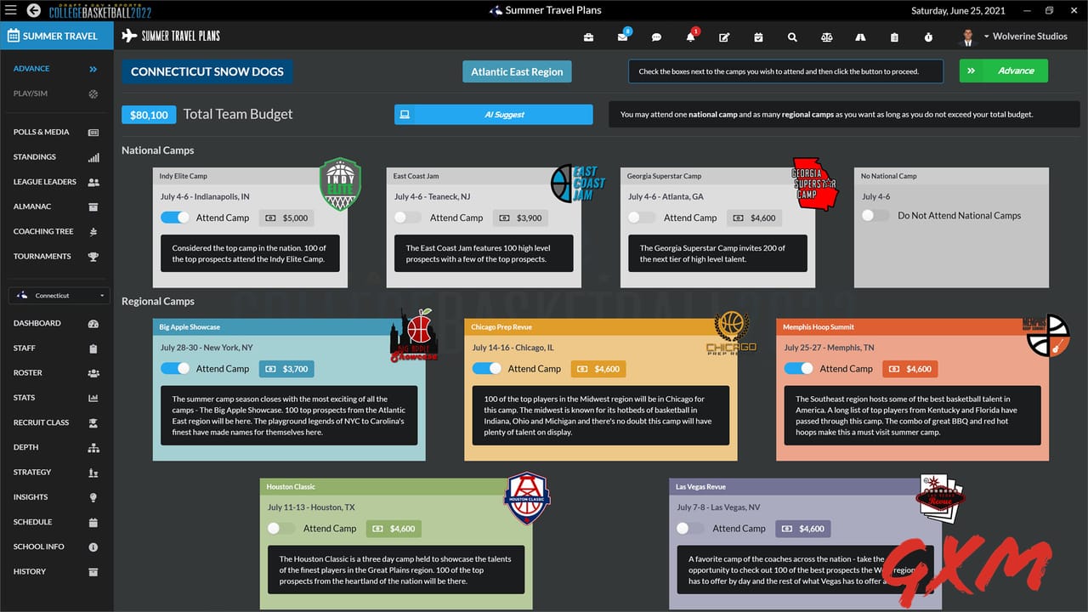This screenshot has height=612, width=1088.
Task: Open the chat bubble messages icon
Action: coord(656,37)
